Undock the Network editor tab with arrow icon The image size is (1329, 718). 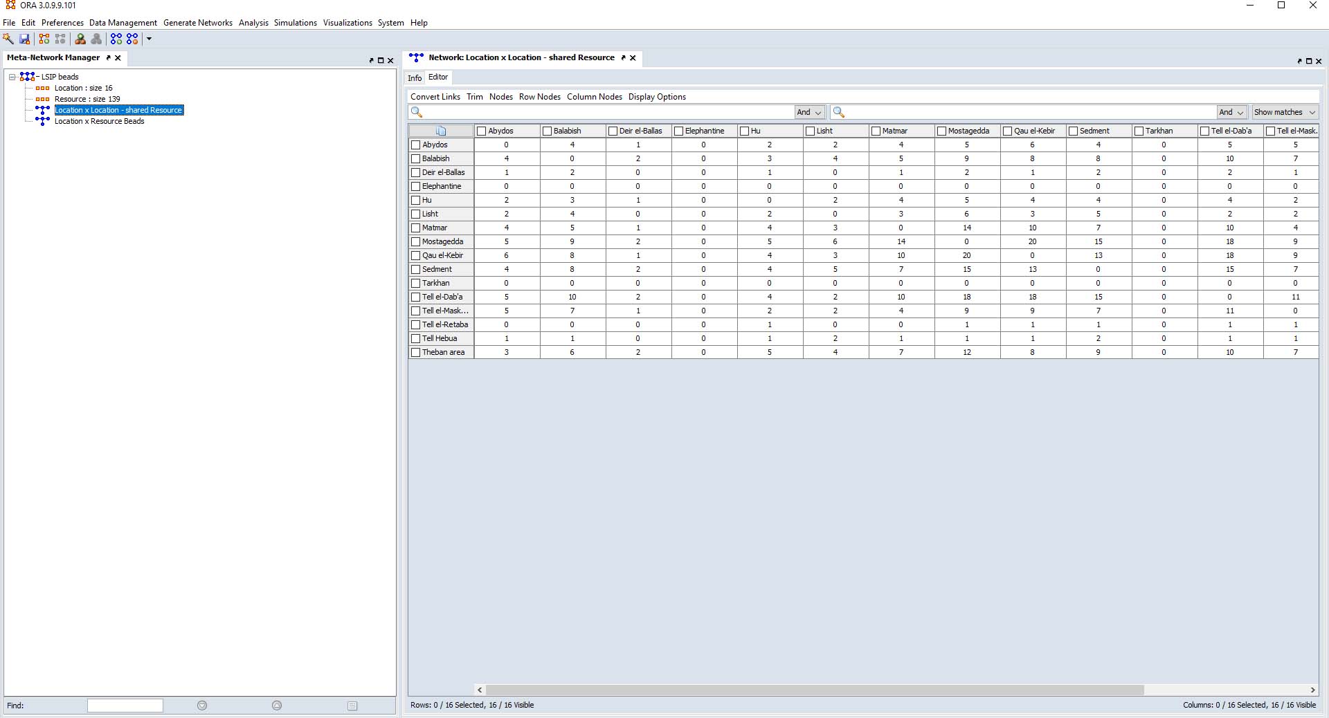point(624,57)
